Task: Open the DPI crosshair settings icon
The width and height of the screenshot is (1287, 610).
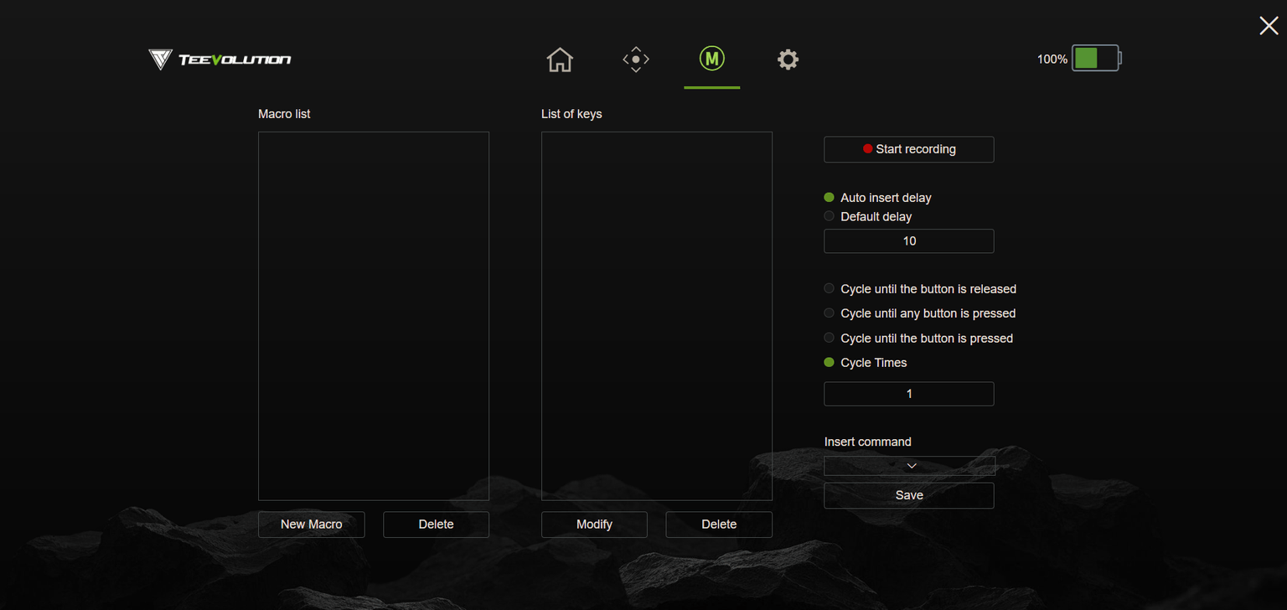Action: (636, 59)
